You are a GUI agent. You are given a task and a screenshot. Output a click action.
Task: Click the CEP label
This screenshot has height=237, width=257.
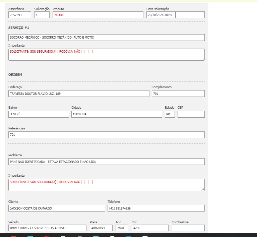pyautogui.click(x=180, y=107)
